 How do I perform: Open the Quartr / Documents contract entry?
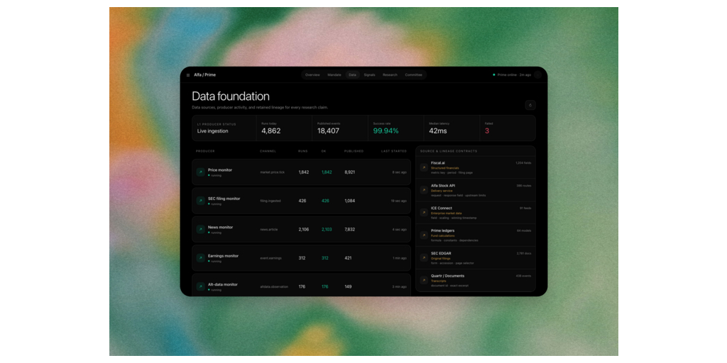pyautogui.click(x=476, y=281)
